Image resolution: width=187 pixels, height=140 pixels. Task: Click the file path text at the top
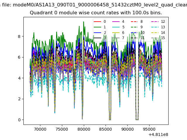pyautogui.click(x=93, y=5)
